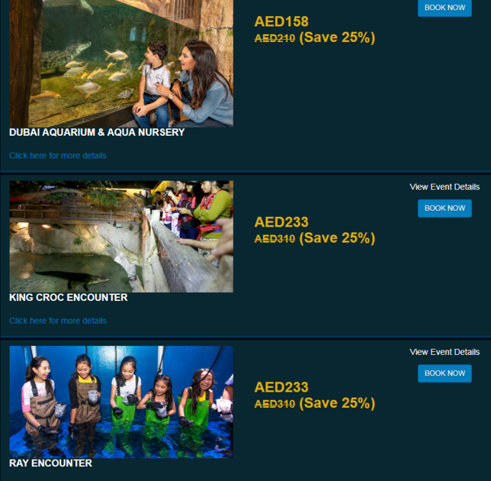Click the Ray Encounter AED233 price
Viewport: 491px width, 481px height.
coord(281,387)
